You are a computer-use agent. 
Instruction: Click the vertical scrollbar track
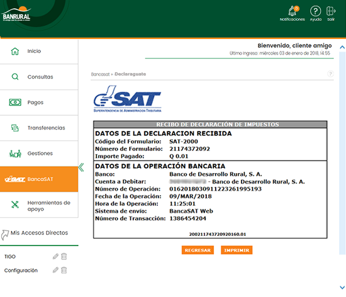pos(342,153)
